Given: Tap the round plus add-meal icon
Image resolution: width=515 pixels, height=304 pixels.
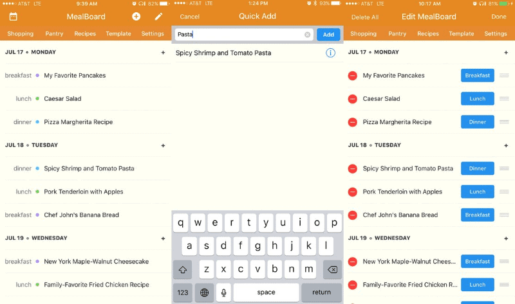Looking at the screenshot, I should pyautogui.click(x=136, y=17).
